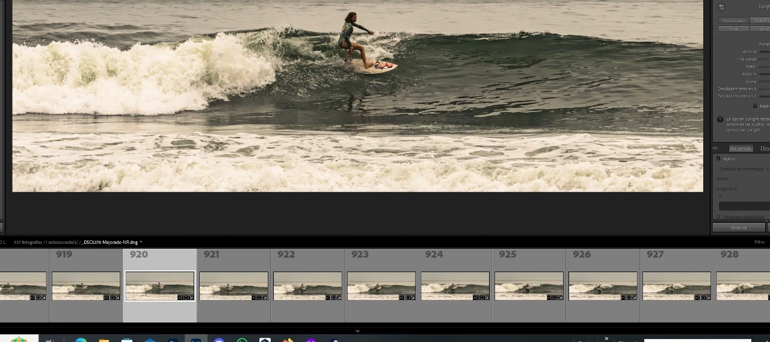This screenshot has width=770, height=342.
Task: Select filmstrip thumbnail 926
Action: click(603, 285)
